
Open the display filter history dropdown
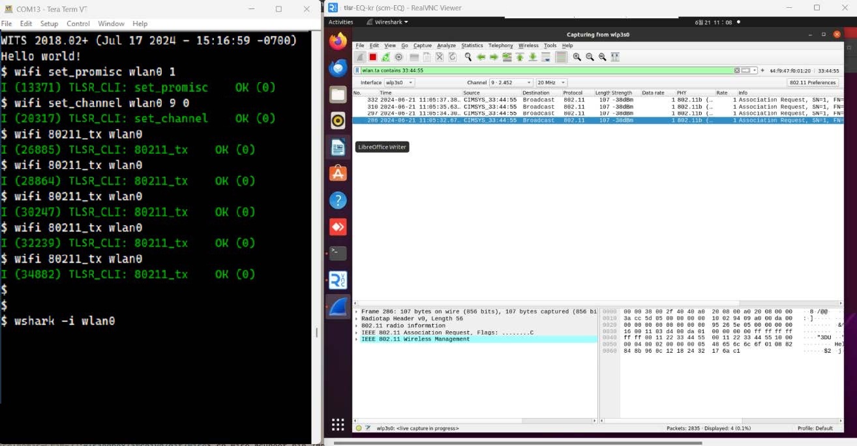755,70
